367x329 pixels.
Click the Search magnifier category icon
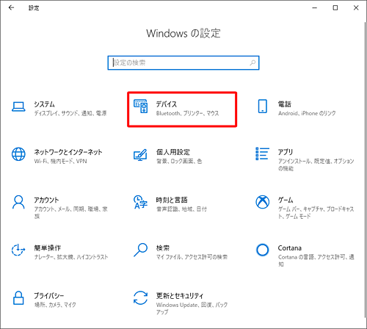click(x=140, y=250)
